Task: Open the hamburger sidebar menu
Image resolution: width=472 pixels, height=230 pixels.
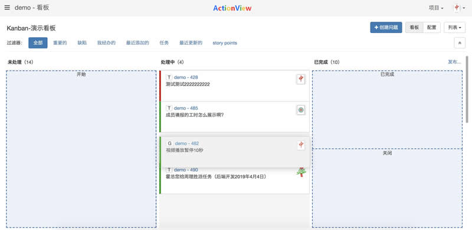Action: click(x=7, y=8)
